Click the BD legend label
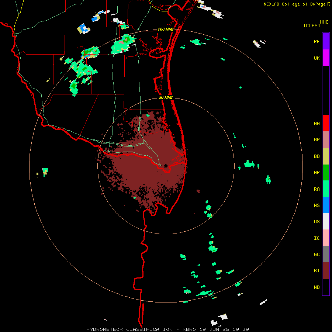 click(x=317, y=156)
